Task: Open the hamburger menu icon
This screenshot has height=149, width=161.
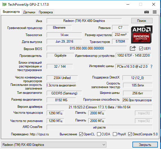Action: [154, 12]
